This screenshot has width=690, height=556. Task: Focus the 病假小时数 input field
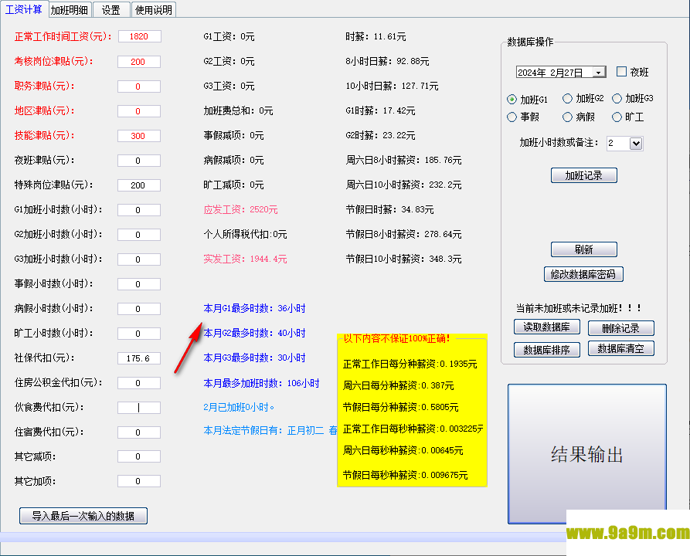138,309
